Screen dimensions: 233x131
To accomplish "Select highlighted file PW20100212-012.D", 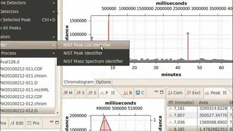I will click(x=28, y=111).
